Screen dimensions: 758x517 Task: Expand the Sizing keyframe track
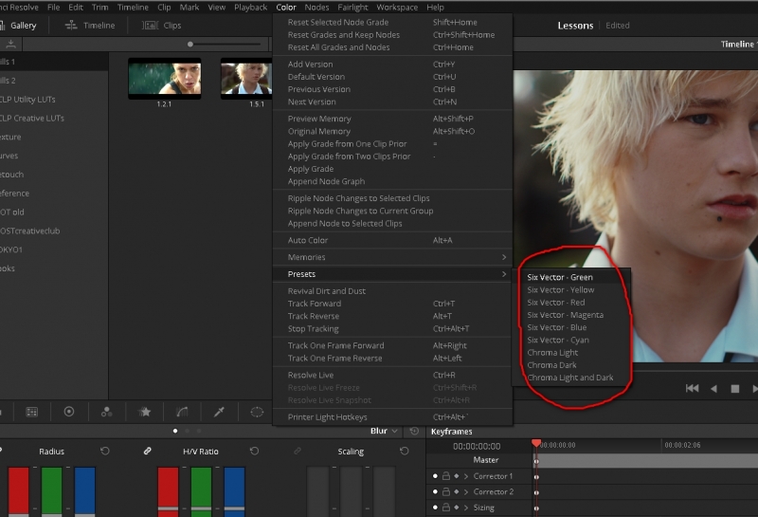465,508
